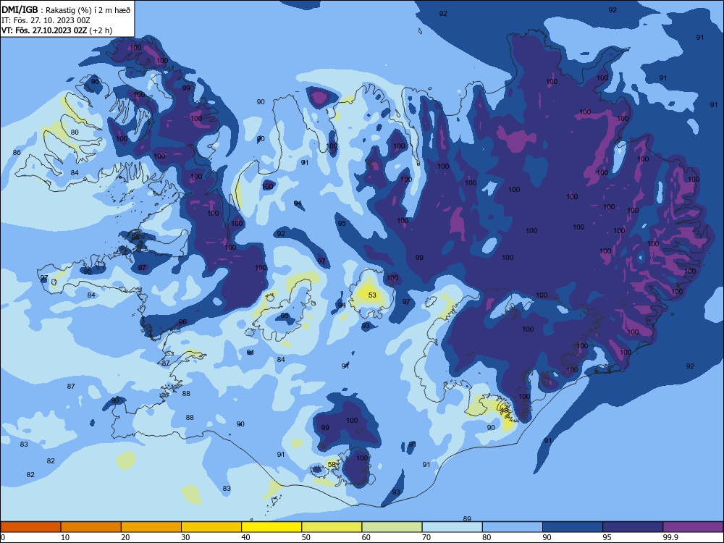Pick the light green 60–70 legend swatch
Viewport: 724px width, 543px height.
tap(392, 527)
